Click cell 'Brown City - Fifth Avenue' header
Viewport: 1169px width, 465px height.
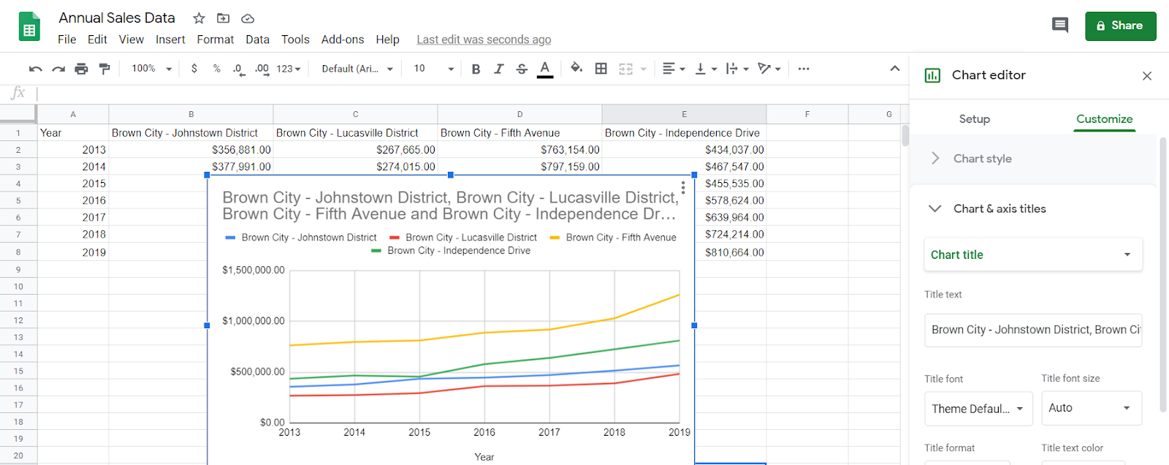coord(519,132)
